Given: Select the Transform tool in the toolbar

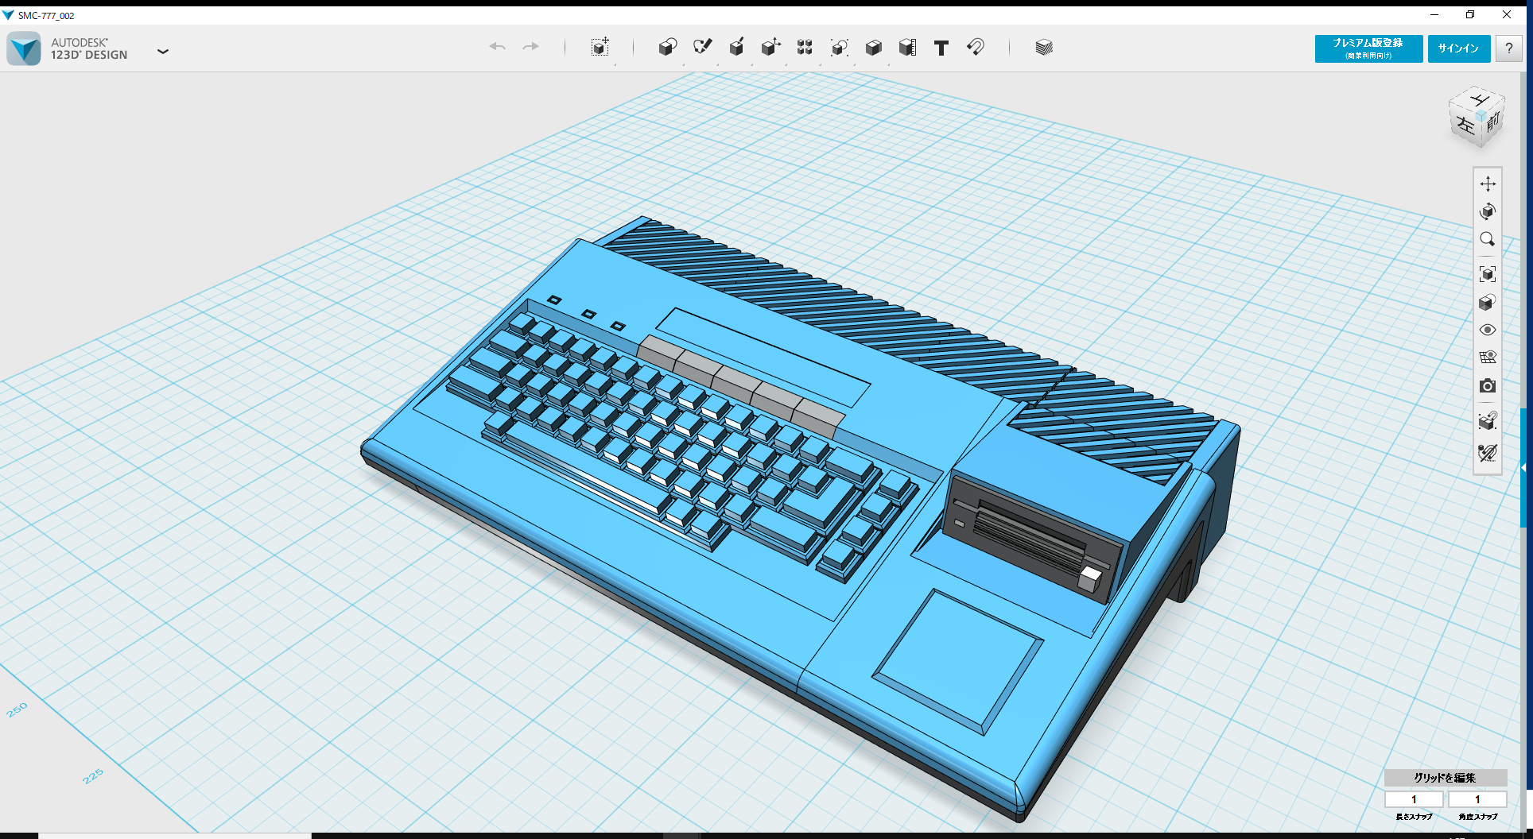Looking at the screenshot, I should (x=600, y=48).
